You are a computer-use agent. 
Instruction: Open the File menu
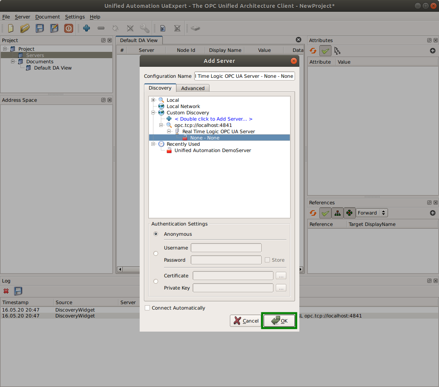tap(6, 17)
